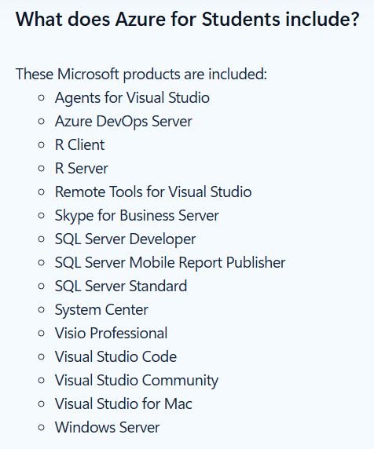Select the 'R Client' list entry

coord(79,144)
